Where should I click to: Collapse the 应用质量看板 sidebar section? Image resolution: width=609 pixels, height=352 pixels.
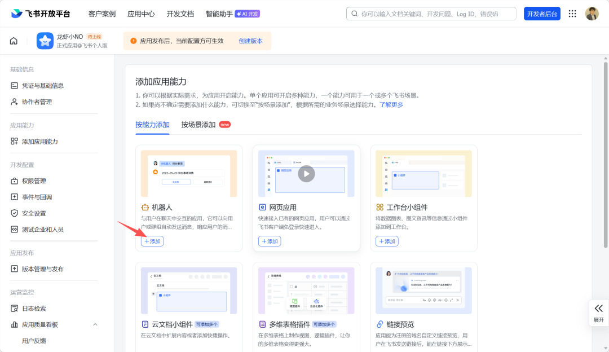click(x=95, y=324)
